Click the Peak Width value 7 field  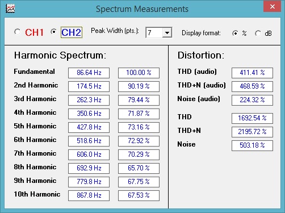154,33
